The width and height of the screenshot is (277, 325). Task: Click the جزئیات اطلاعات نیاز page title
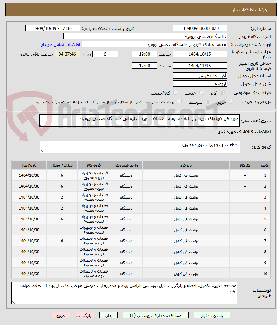tap(250, 10)
